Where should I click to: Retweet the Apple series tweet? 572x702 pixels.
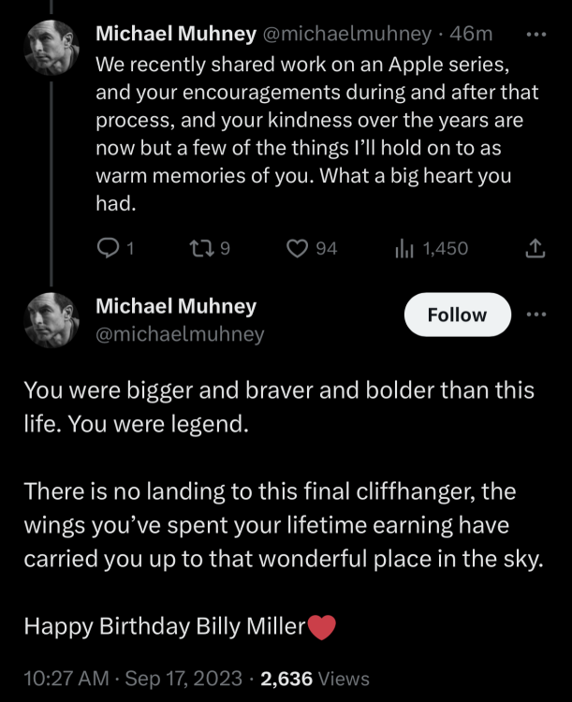(202, 248)
